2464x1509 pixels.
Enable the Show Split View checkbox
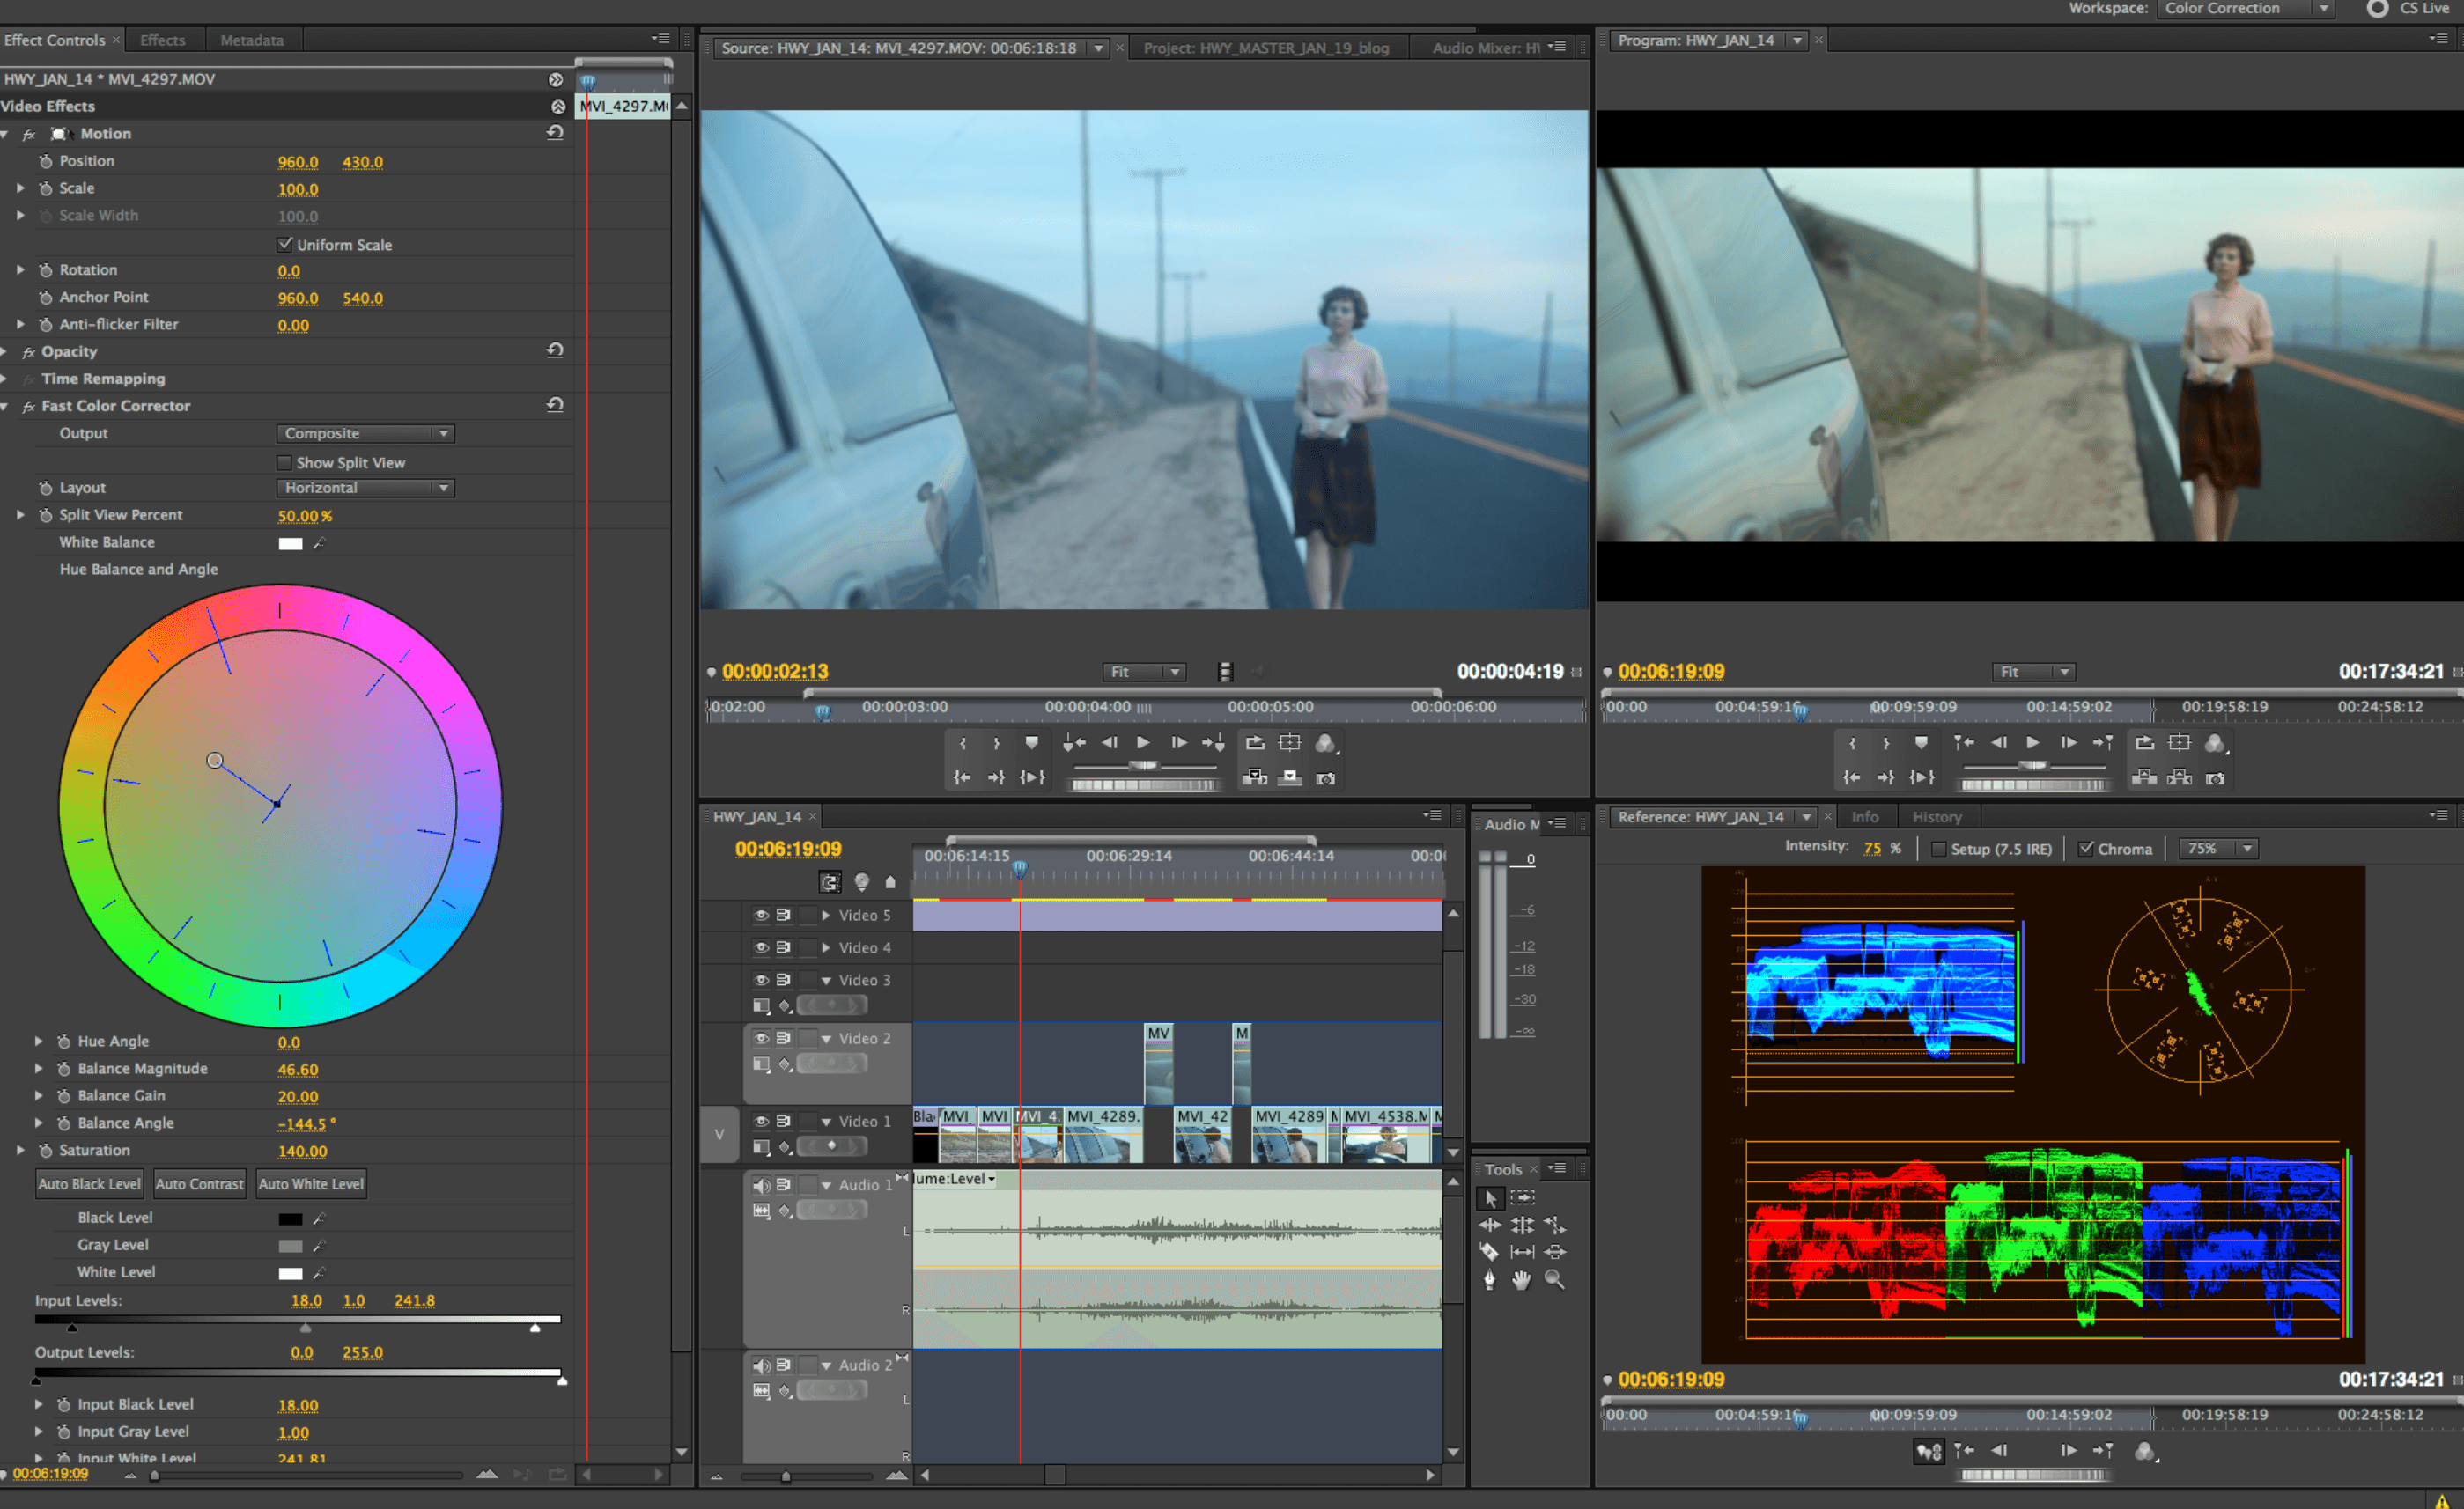(285, 462)
